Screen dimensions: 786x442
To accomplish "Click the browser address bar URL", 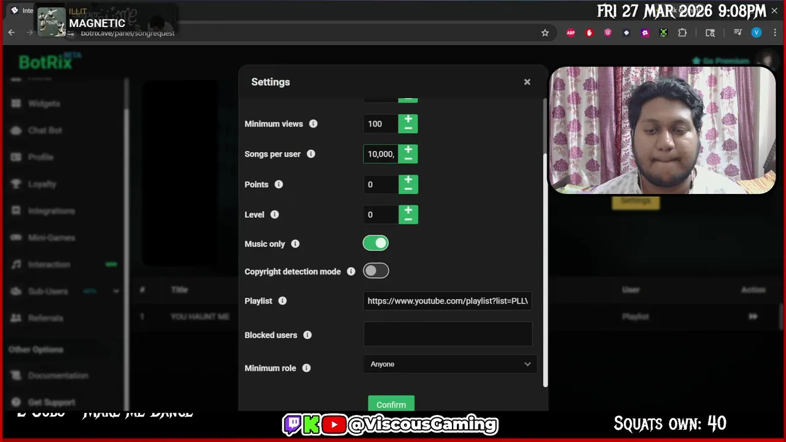I will tap(128, 33).
